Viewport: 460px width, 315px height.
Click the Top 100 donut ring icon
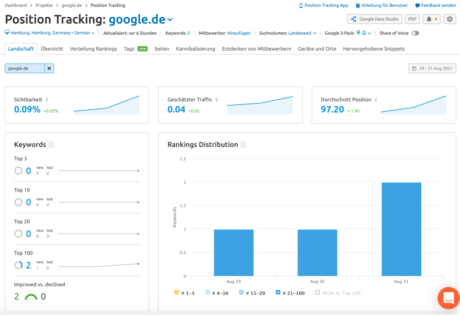[19, 265]
